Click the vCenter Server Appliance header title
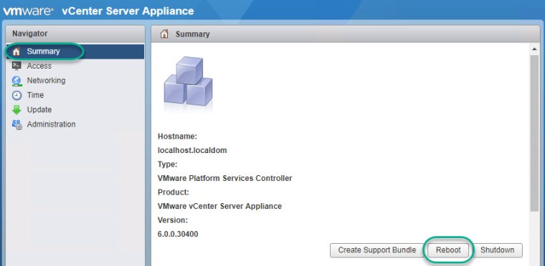 tap(128, 11)
